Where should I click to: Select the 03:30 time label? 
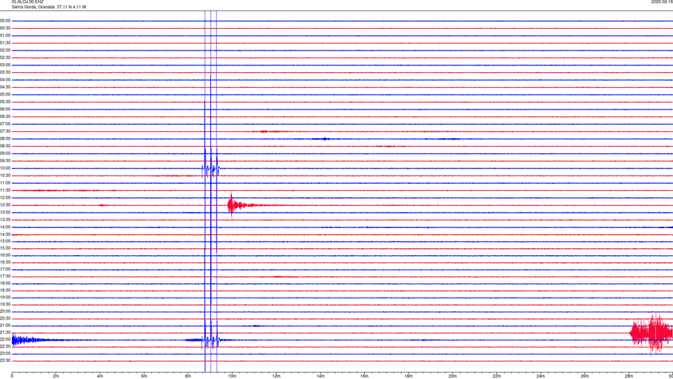pos(5,72)
